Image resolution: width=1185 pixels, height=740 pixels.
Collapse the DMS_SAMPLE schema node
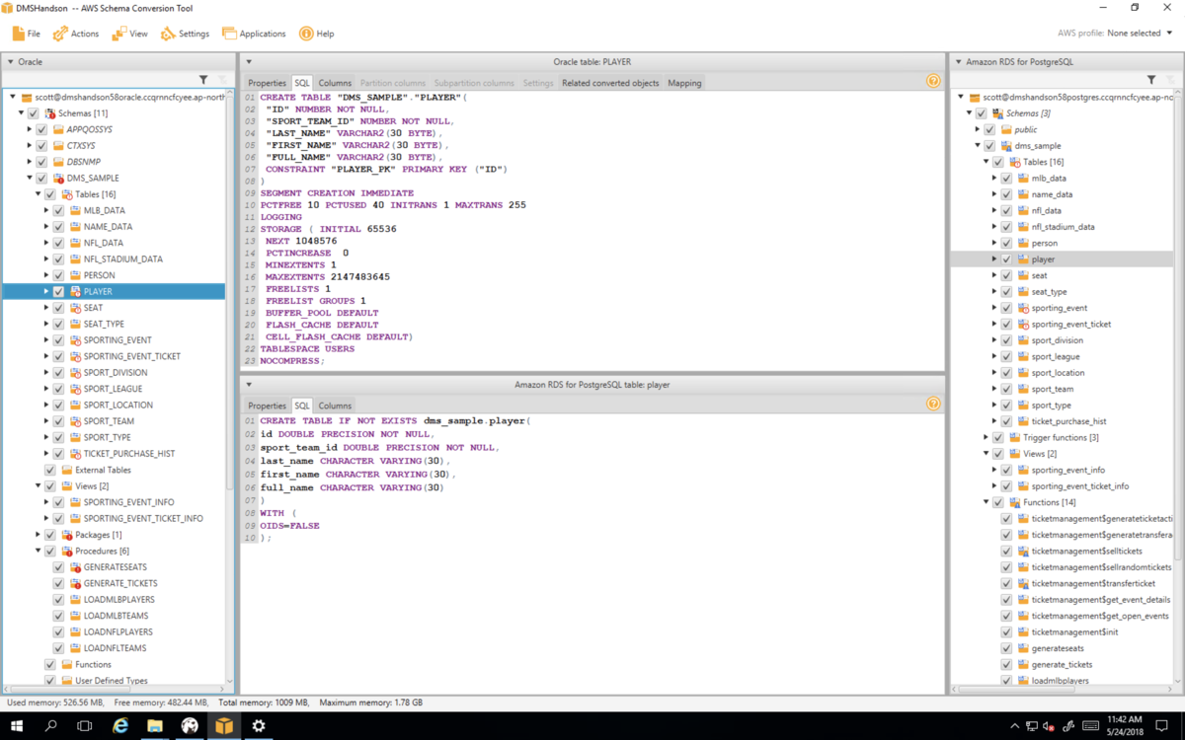pyautogui.click(x=30, y=179)
